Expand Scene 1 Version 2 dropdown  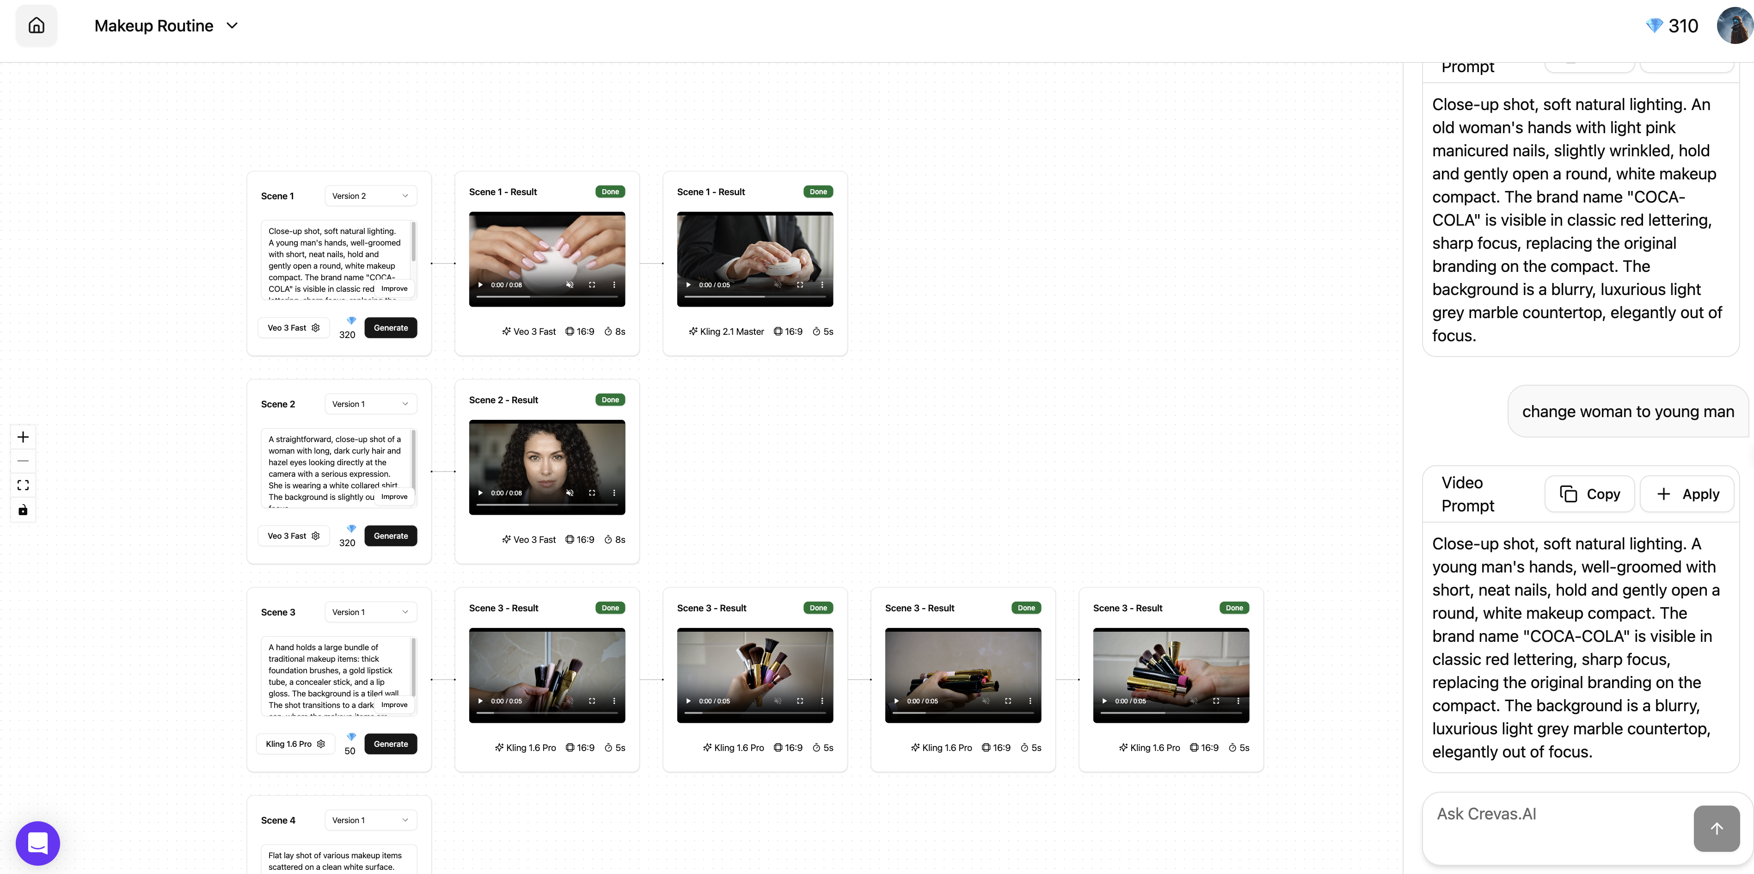coord(370,196)
